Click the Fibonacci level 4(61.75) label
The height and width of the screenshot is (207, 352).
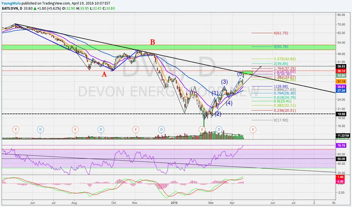point(281,33)
